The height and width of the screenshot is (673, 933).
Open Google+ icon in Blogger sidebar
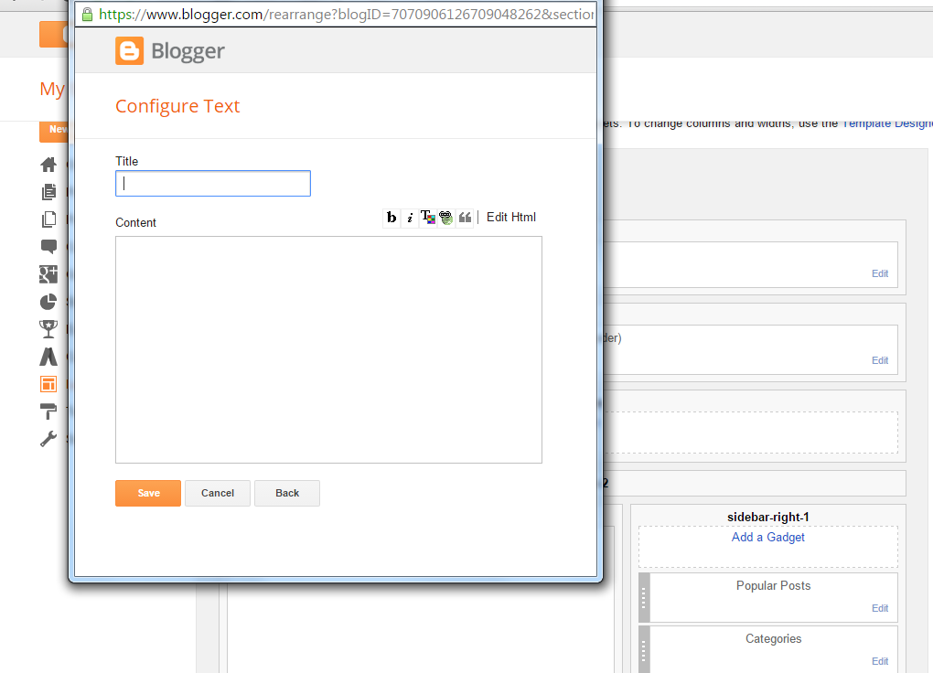point(48,274)
